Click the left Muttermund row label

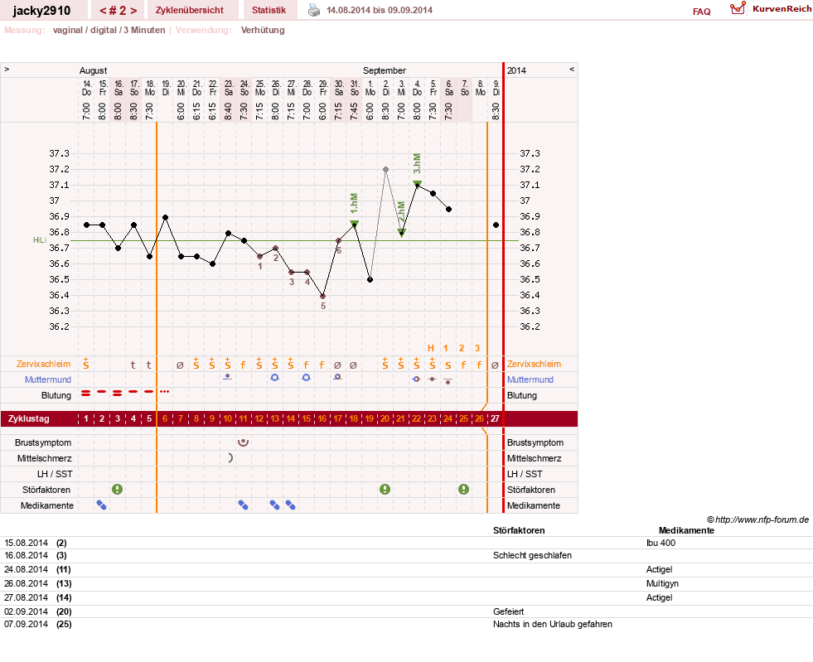click(48, 379)
